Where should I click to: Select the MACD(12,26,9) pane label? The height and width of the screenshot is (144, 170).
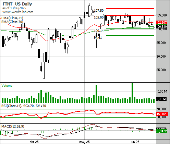(x=13, y=127)
